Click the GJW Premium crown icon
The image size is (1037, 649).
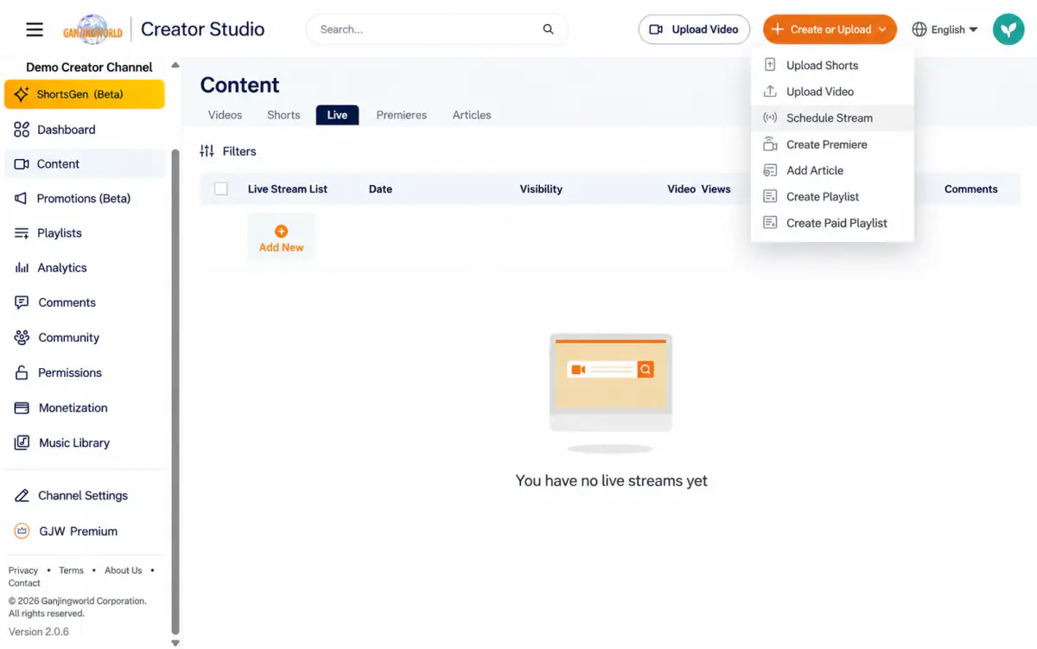point(22,531)
